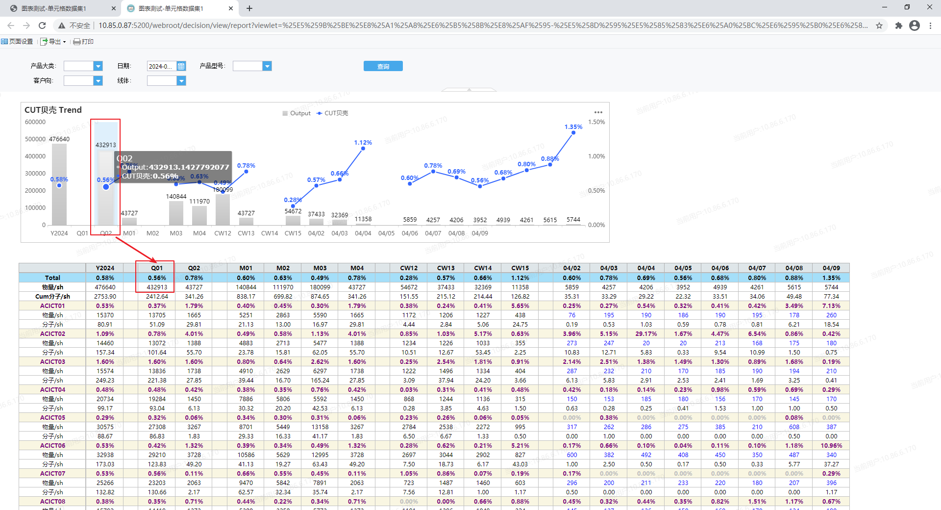Expand the 线体 dropdown arrow
This screenshot has width=941, height=510.
click(x=181, y=81)
